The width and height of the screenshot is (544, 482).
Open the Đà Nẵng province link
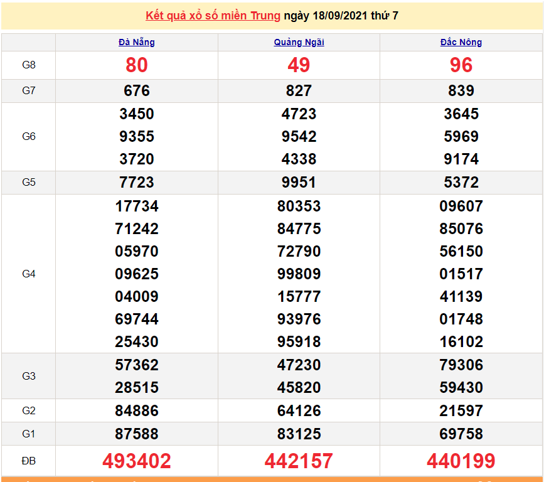coord(136,42)
